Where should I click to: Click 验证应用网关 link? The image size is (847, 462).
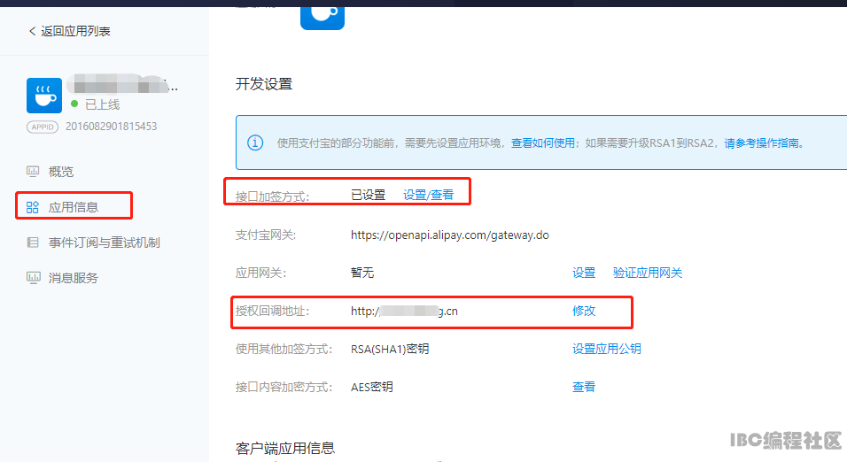point(648,273)
